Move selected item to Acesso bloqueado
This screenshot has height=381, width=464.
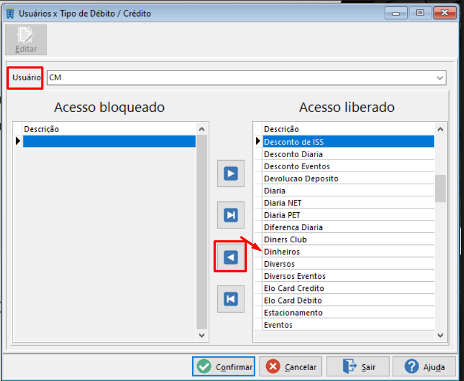[x=231, y=257]
